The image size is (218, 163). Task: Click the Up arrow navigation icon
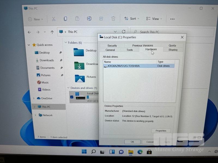[52, 32]
